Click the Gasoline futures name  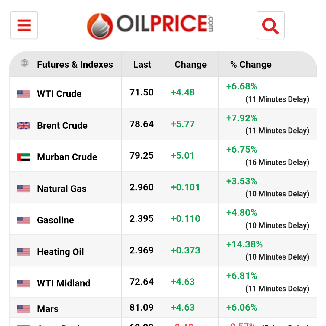point(55,220)
